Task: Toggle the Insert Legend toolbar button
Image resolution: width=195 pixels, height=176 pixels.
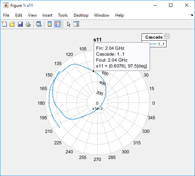Action: point(58,24)
